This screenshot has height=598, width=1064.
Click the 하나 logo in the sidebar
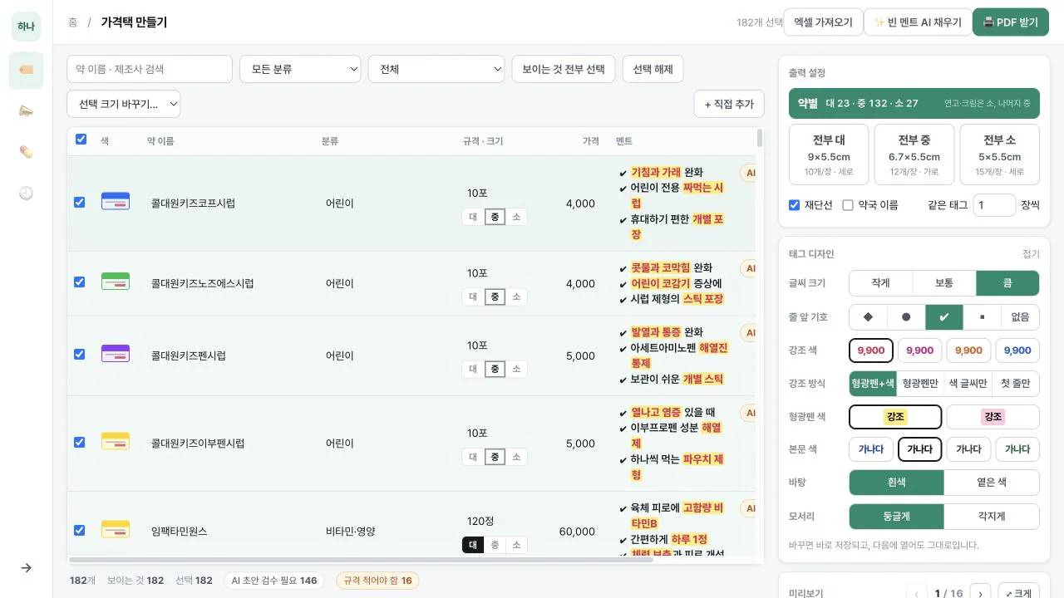pyautogui.click(x=26, y=27)
